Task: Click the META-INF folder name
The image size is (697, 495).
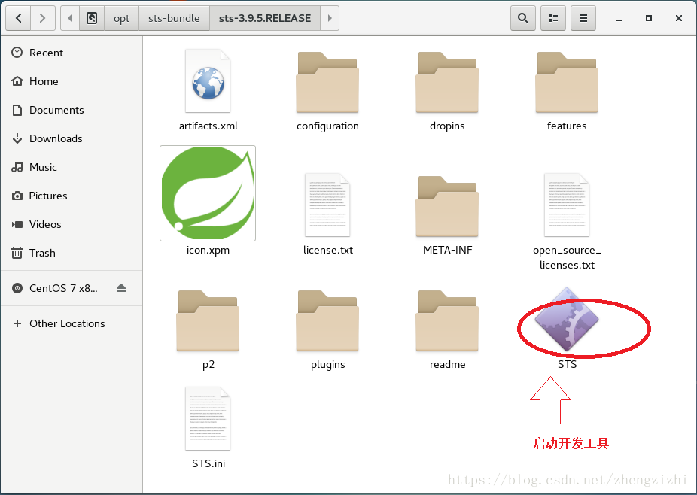Action: point(448,251)
